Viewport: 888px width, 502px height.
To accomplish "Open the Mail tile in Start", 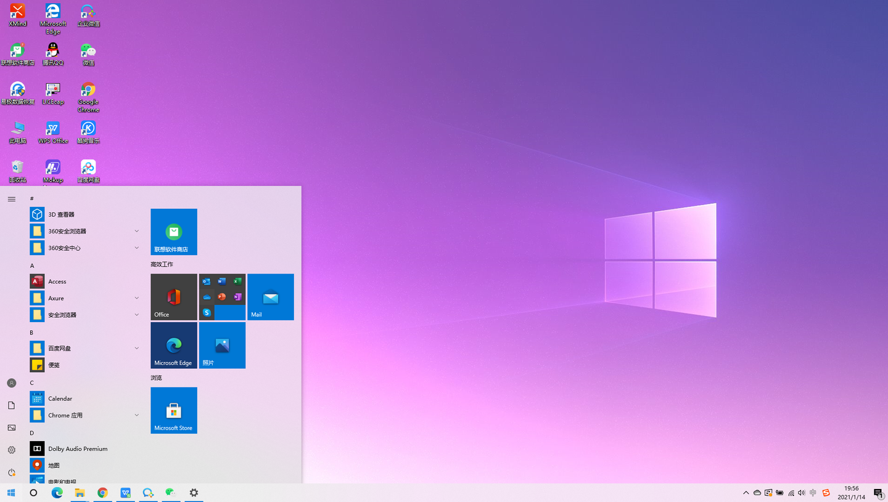I will [x=271, y=297].
